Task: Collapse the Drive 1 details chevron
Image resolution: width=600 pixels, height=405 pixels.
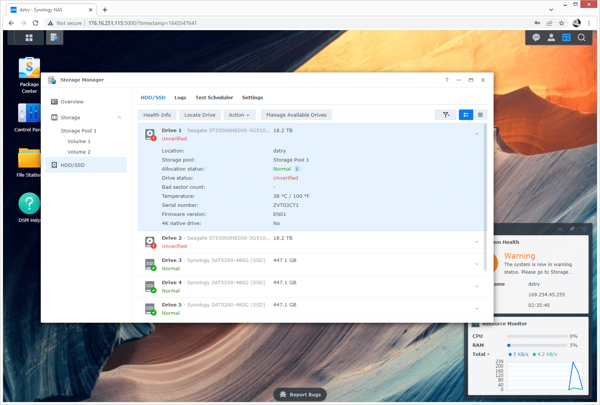Action: 477,134
